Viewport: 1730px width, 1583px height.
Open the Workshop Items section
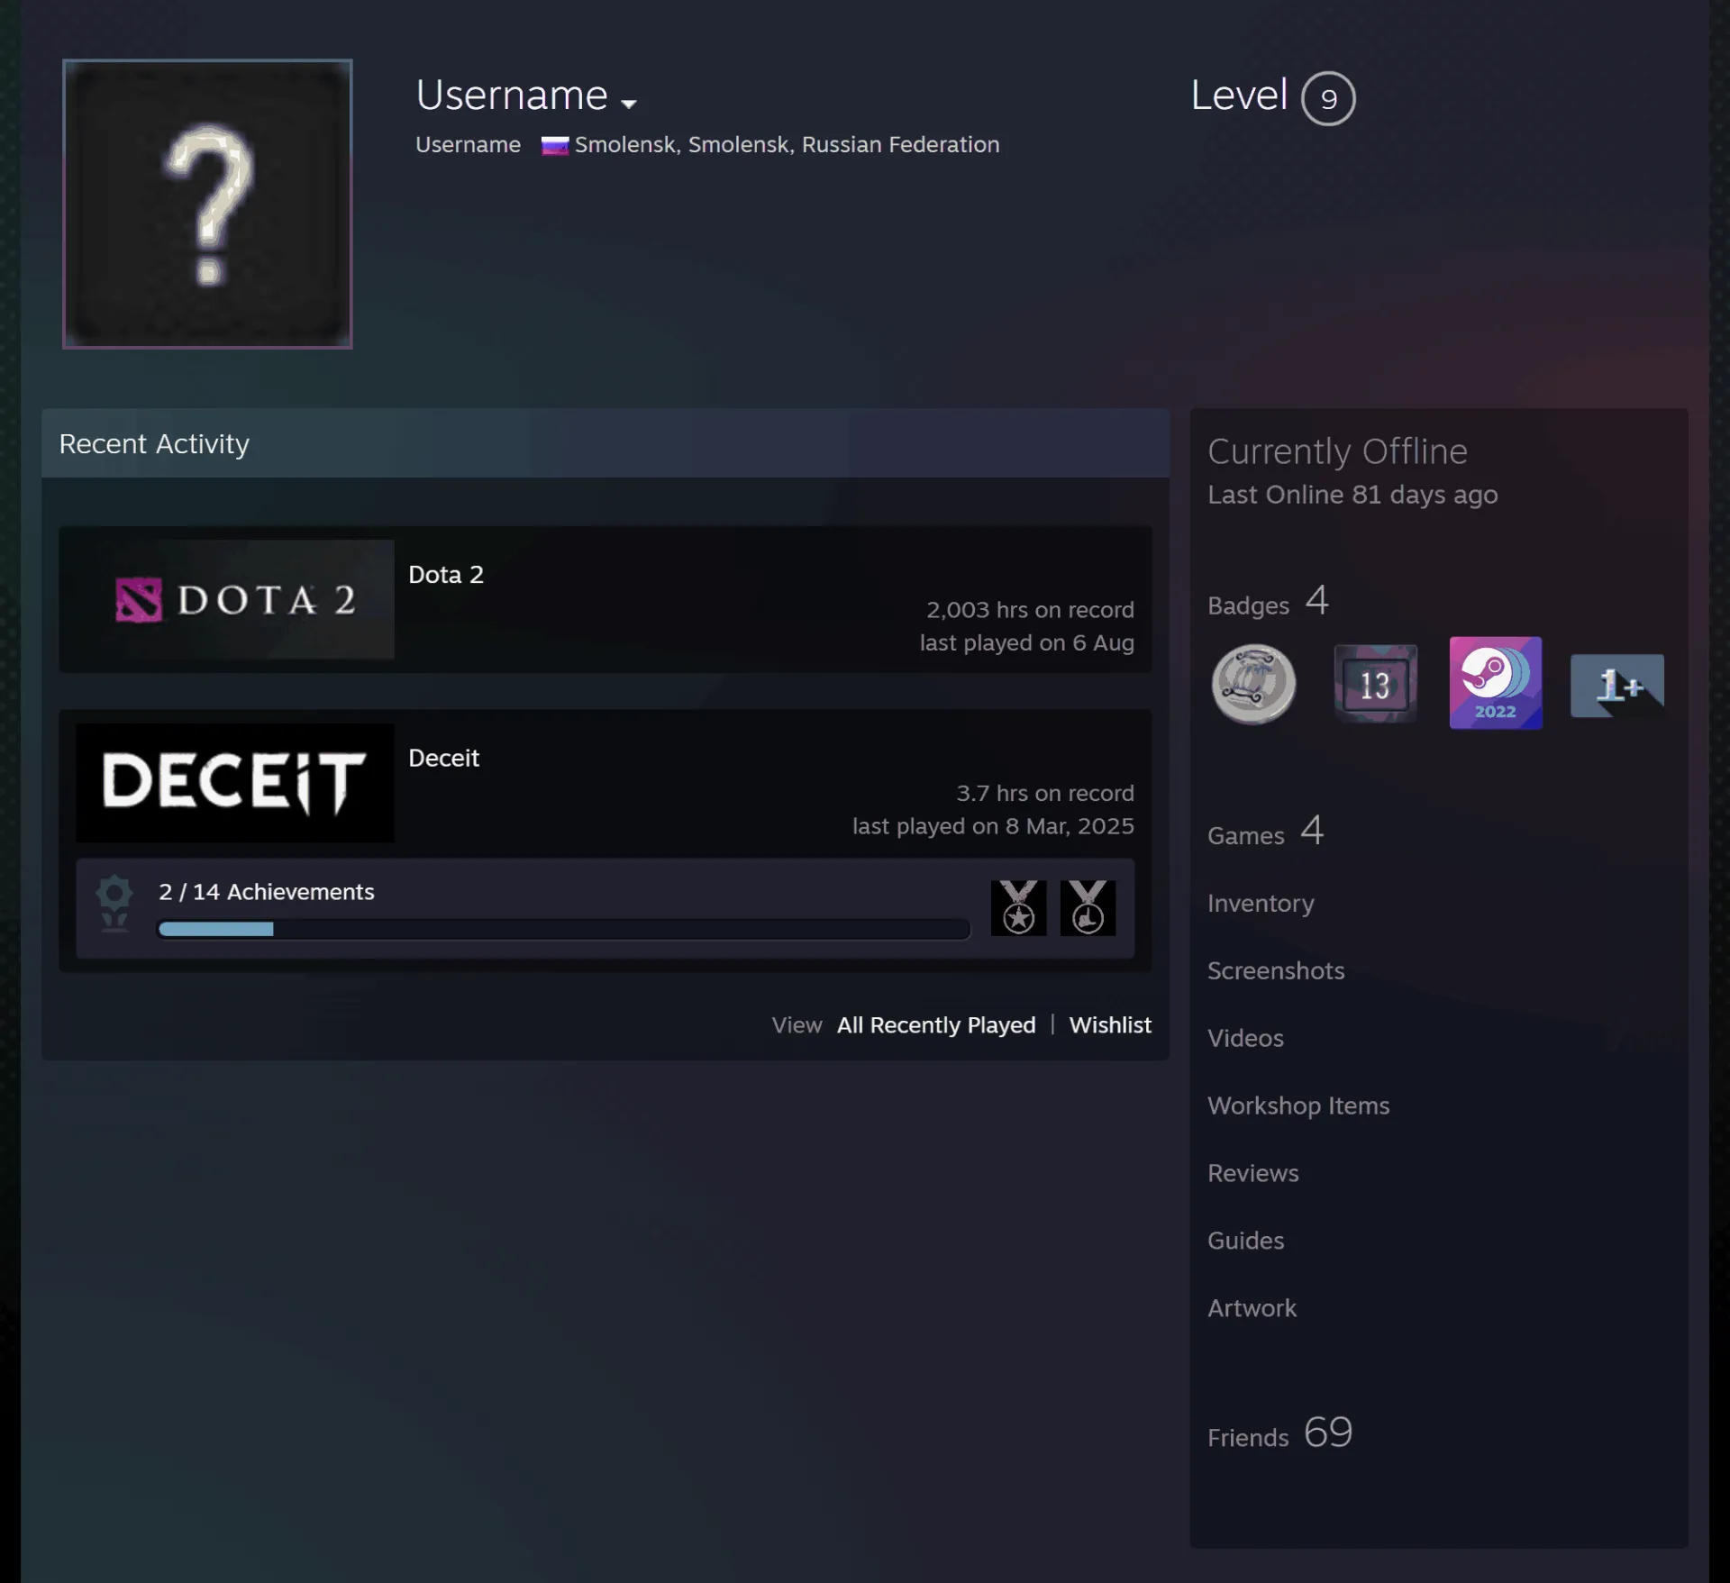[x=1298, y=1105]
